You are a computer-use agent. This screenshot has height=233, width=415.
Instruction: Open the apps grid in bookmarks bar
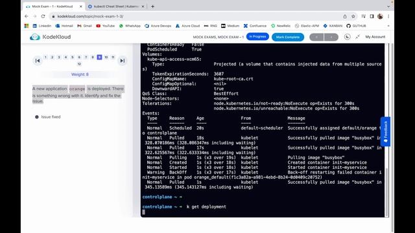tap(27, 26)
